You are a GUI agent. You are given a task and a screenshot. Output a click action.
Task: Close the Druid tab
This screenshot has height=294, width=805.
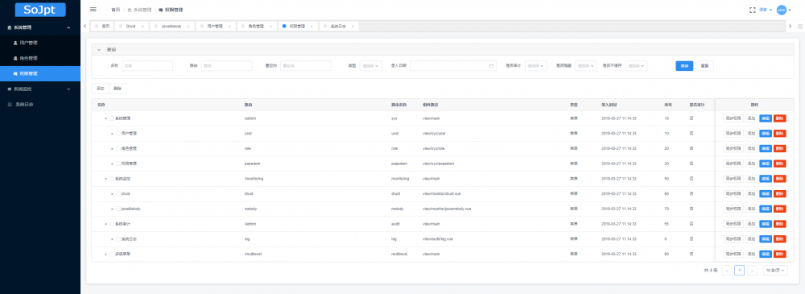click(142, 26)
